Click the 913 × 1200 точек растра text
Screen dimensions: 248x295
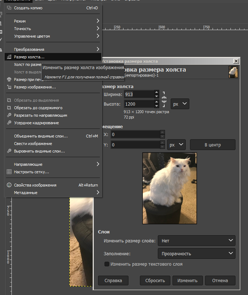pyautogui.click(x=146, y=112)
